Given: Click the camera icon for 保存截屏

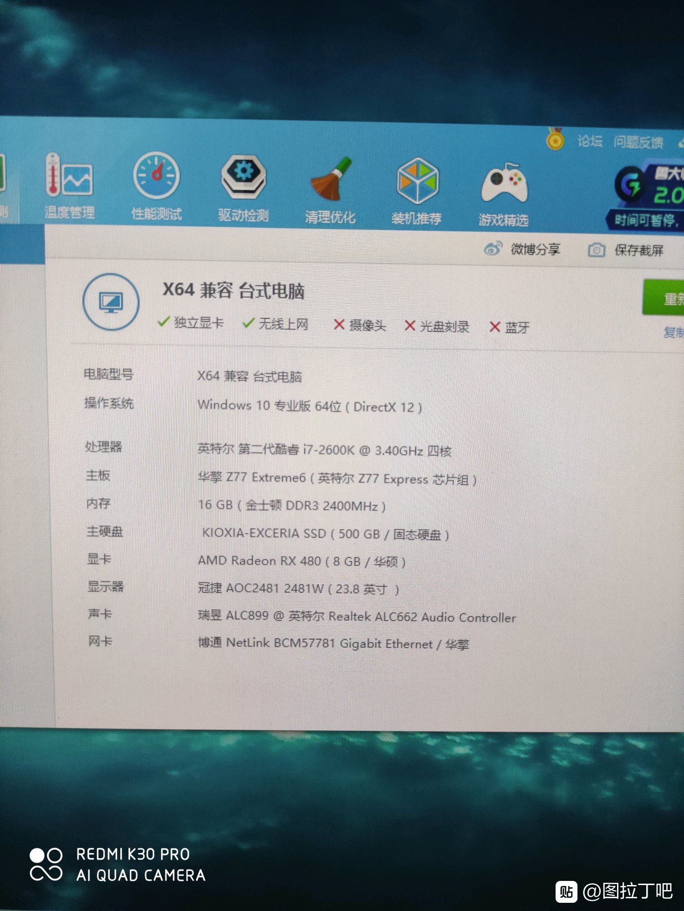Looking at the screenshot, I should click(596, 250).
